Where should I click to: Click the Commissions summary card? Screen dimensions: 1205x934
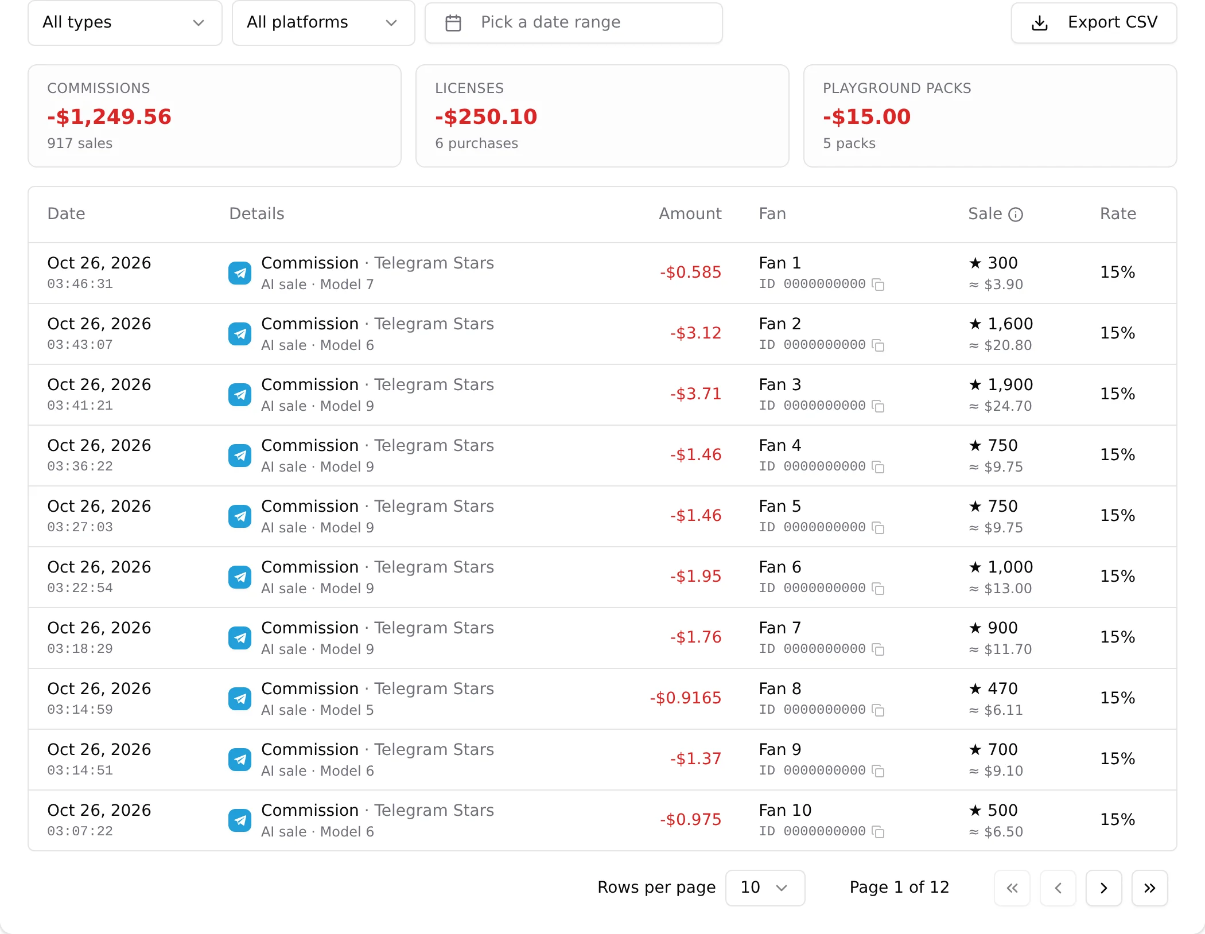click(x=215, y=116)
